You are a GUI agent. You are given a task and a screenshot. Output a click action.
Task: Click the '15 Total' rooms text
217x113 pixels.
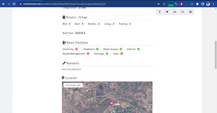[83, 18]
